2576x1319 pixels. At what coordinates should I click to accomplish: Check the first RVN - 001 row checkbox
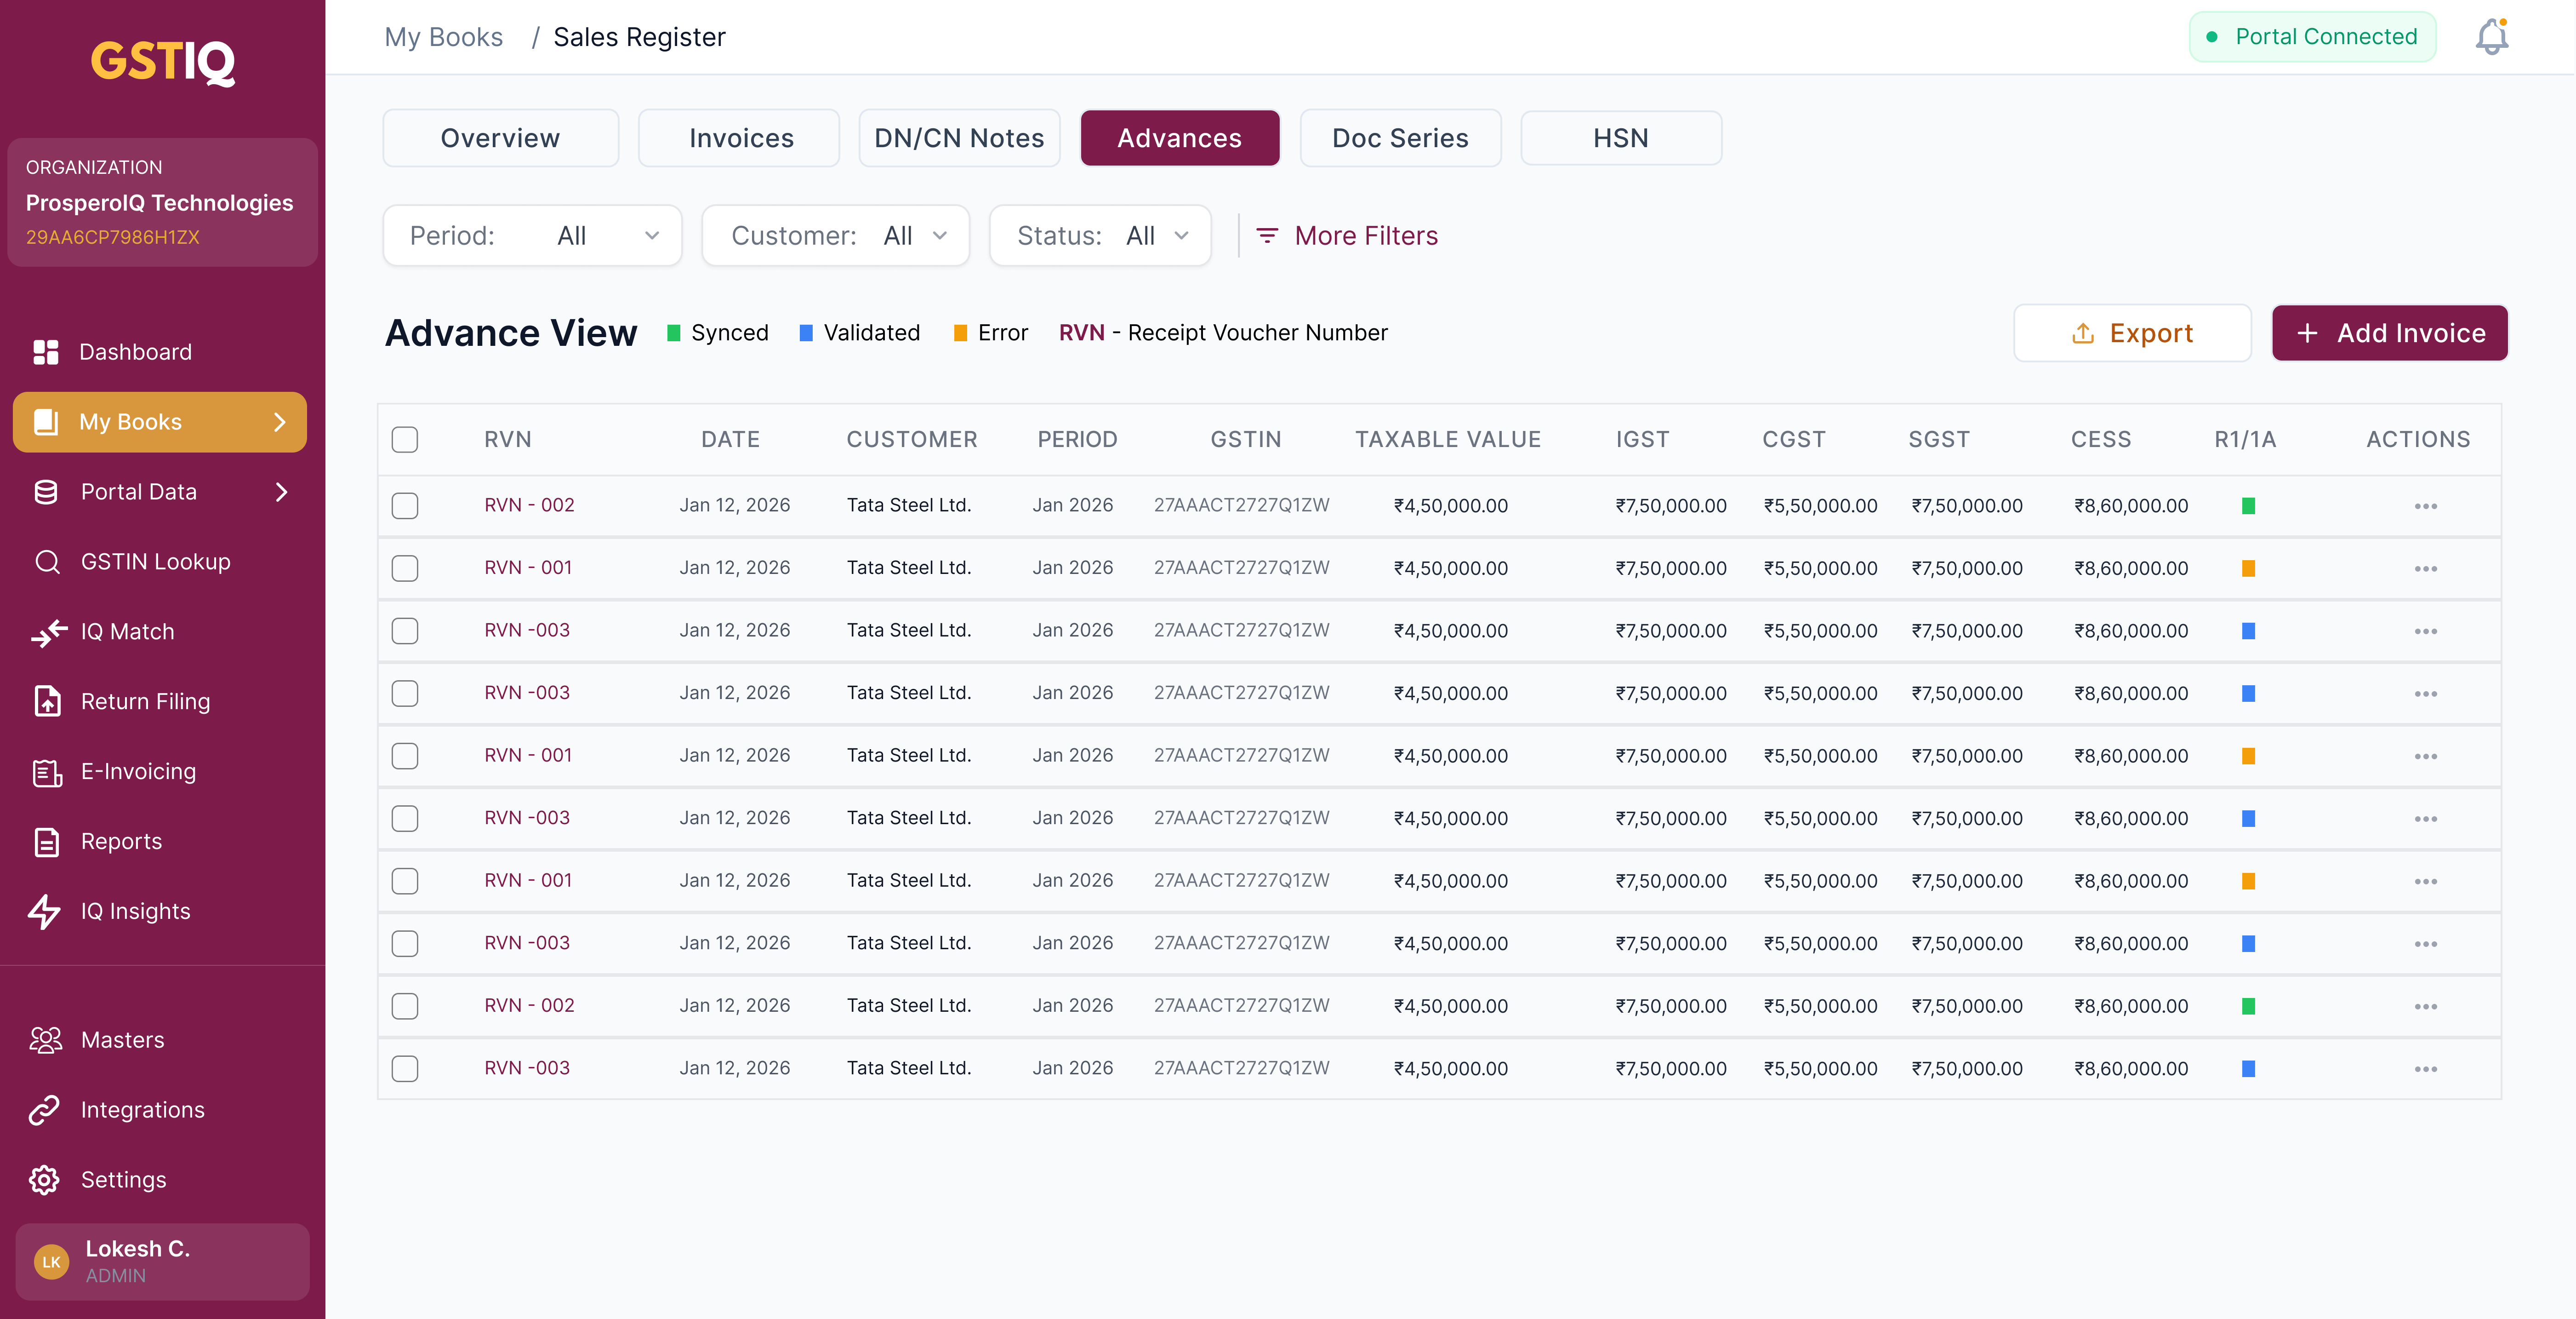[x=405, y=568]
